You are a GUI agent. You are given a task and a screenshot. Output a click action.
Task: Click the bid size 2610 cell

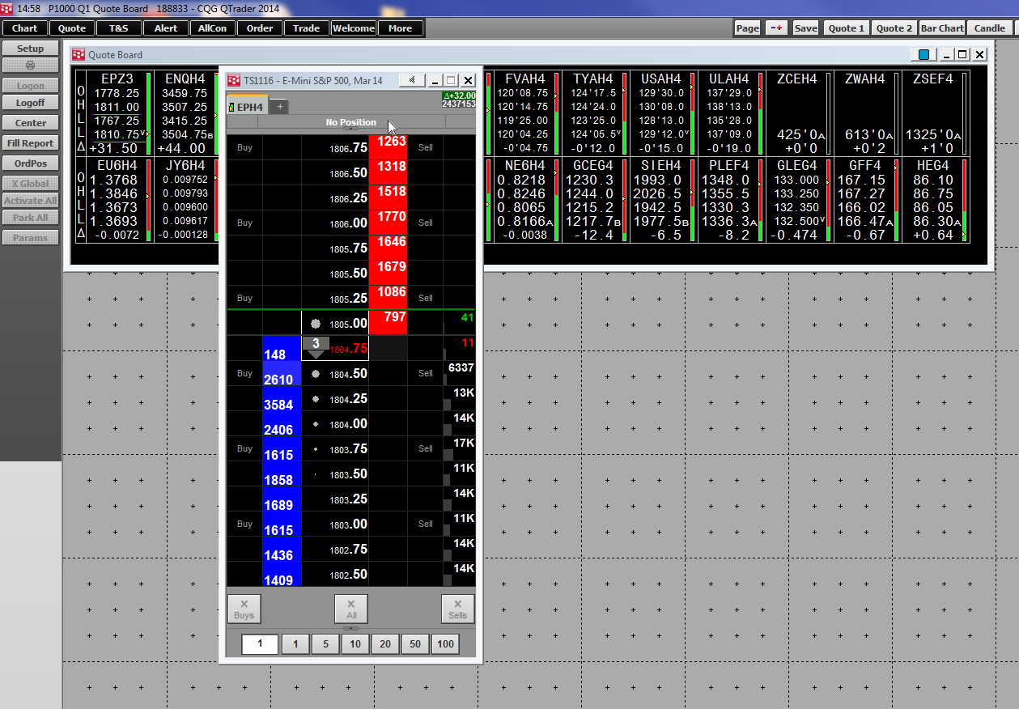coord(282,374)
